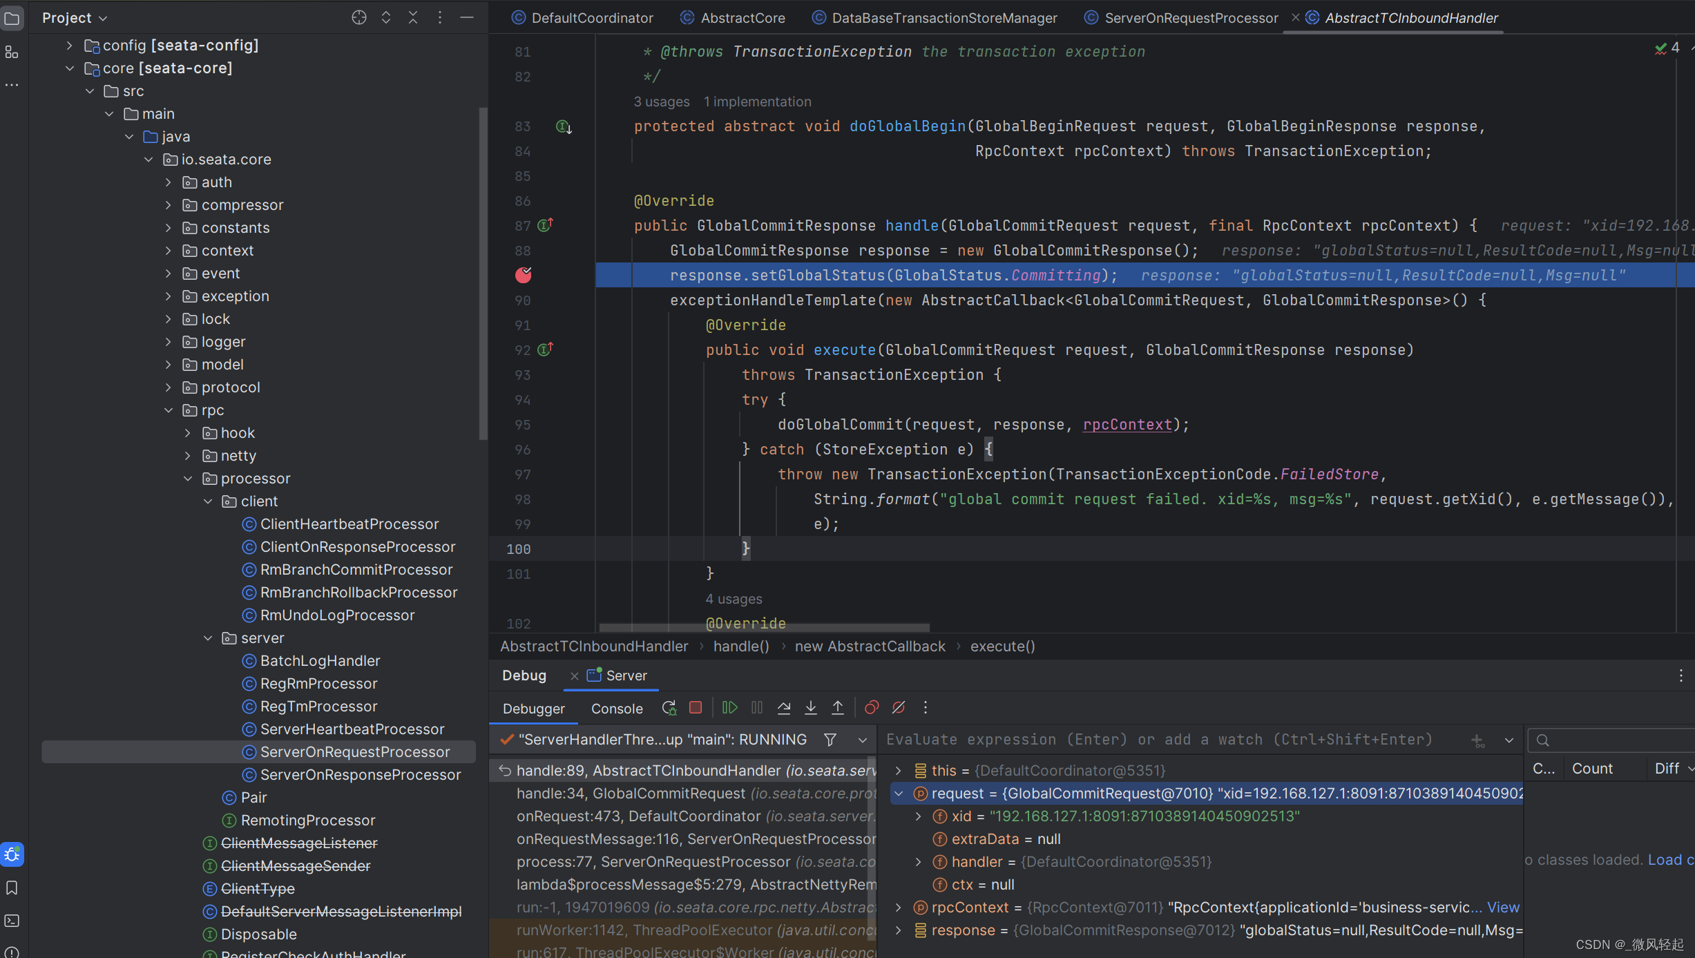Click the editor horizontal scrollbar
The height and width of the screenshot is (958, 1695).
click(x=764, y=628)
